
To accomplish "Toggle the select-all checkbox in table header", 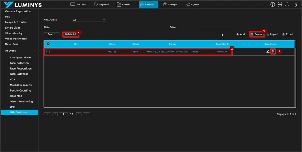I will tap(48, 44).
